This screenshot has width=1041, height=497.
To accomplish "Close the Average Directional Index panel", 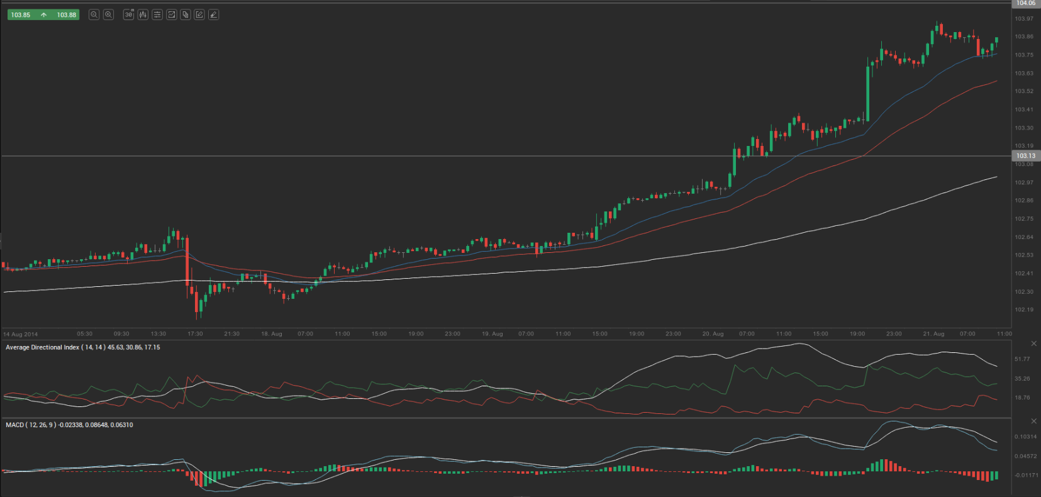I will tap(1033, 343).
